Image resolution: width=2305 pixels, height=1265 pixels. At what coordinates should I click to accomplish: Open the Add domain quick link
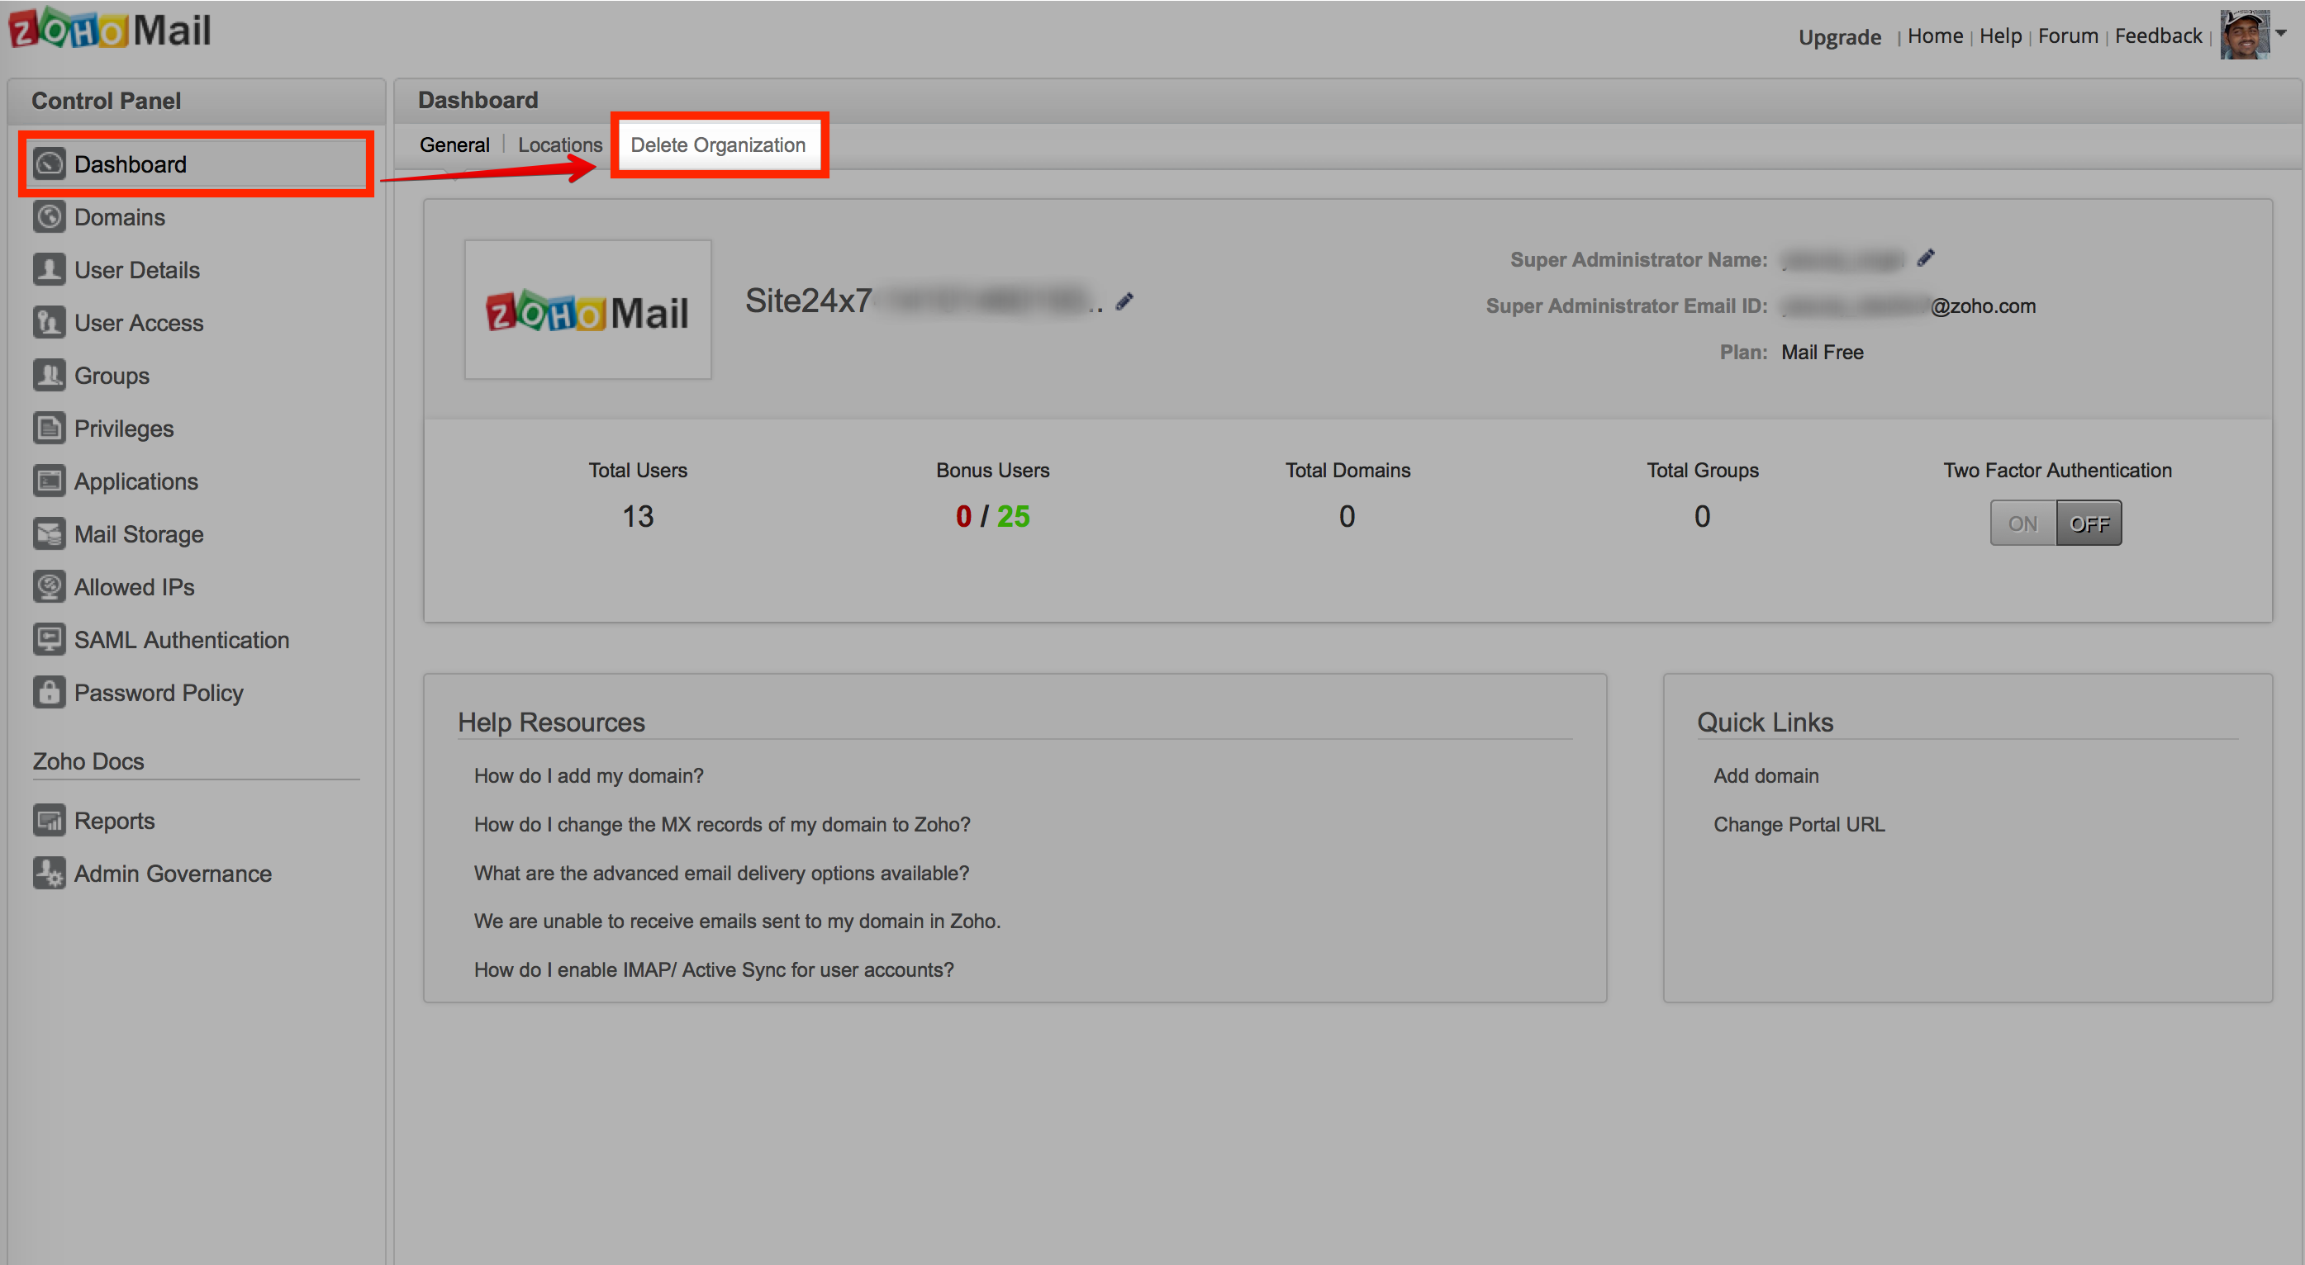coord(1766,775)
